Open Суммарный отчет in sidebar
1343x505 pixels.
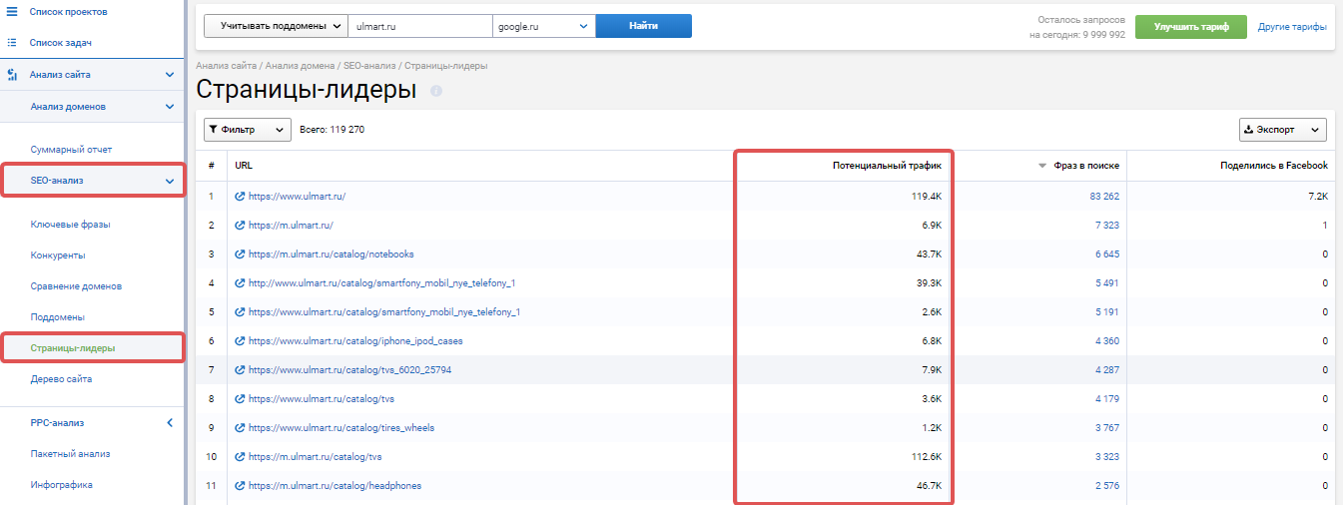pos(72,150)
